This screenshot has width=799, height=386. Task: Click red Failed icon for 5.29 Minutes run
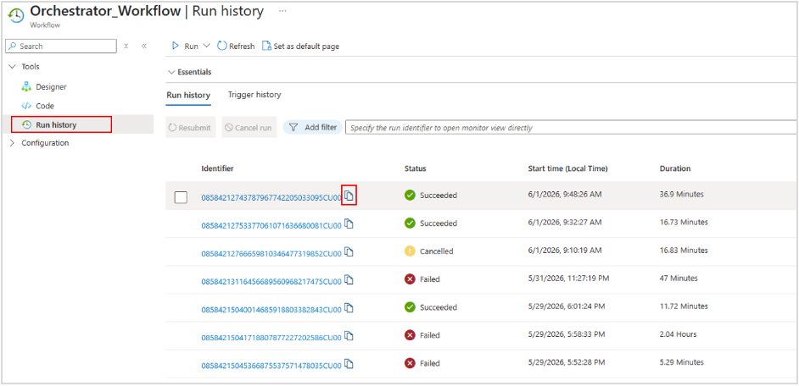410,363
